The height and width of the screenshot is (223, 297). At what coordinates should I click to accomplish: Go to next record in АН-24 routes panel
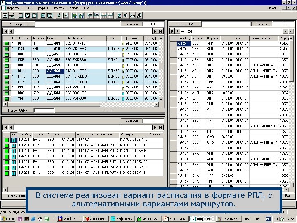pos(285,31)
